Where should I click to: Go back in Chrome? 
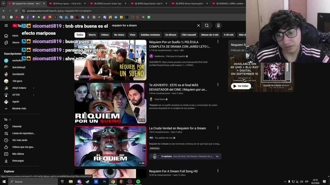click(x=4, y=11)
